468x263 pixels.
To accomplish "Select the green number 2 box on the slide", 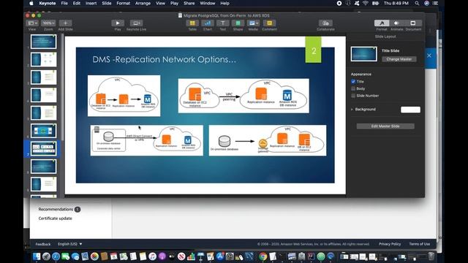I will tap(313, 50).
